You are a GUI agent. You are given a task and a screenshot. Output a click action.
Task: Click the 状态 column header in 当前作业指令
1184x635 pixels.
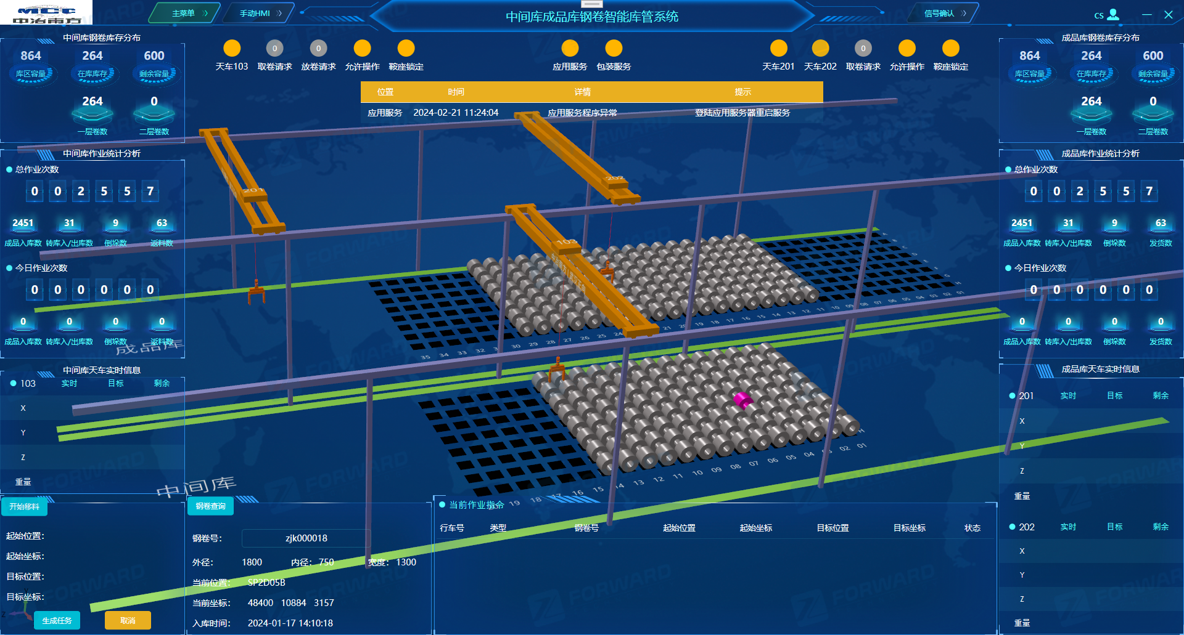coord(972,528)
